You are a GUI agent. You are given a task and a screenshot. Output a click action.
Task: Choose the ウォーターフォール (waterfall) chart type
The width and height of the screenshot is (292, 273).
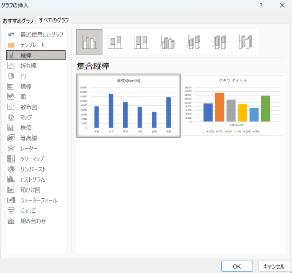38,200
